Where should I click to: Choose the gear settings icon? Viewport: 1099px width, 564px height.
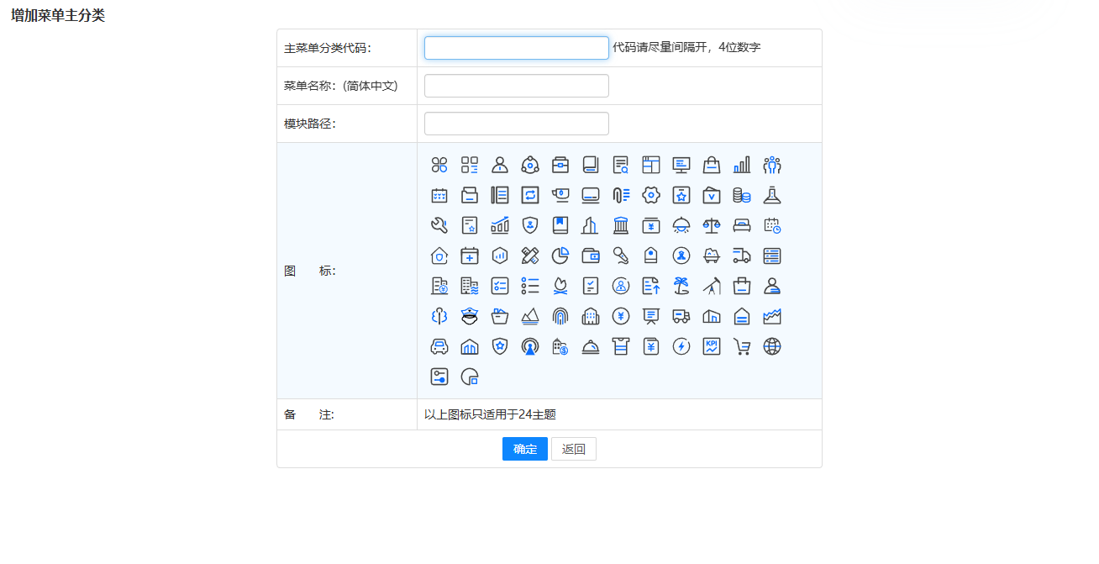[x=651, y=195]
